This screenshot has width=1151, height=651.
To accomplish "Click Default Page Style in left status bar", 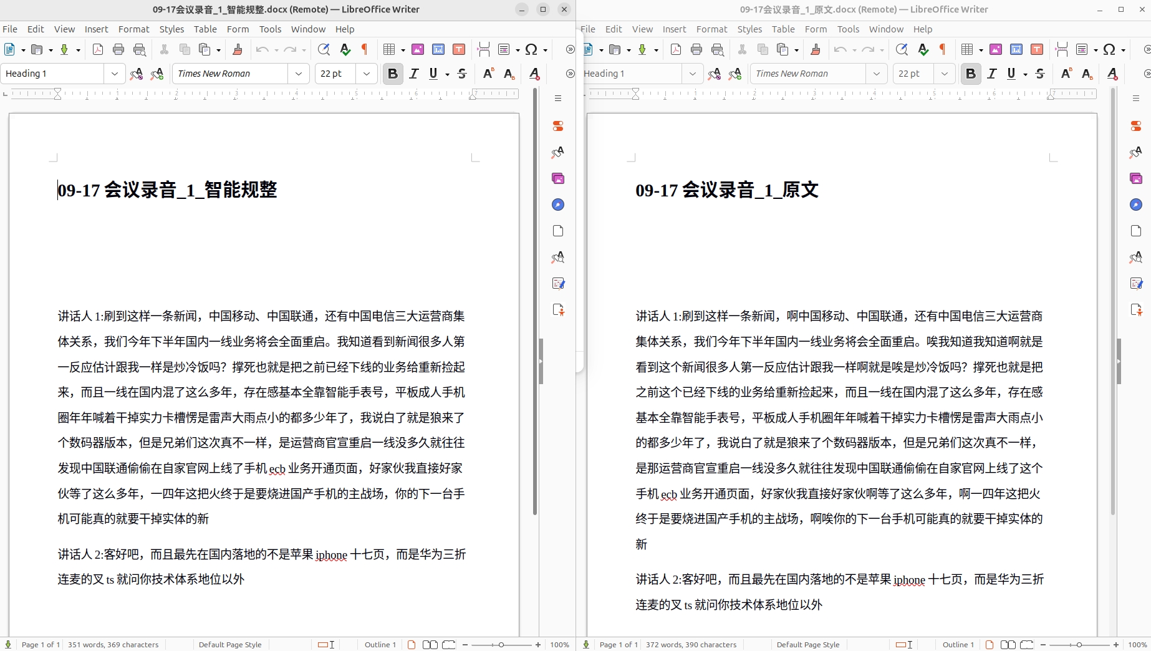I will pyautogui.click(x=230, y=645).
